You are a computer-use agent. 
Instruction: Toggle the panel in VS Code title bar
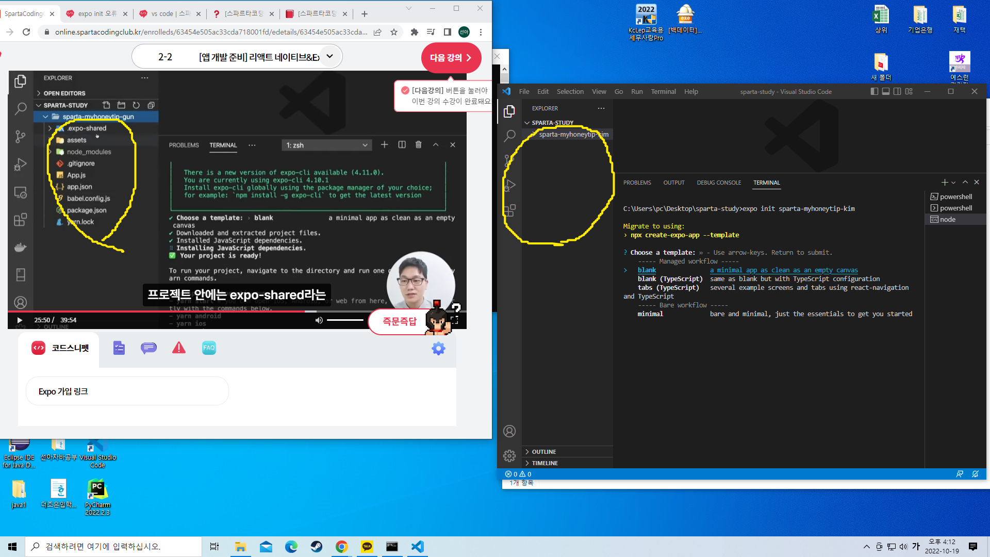click(x=886, y=91)
